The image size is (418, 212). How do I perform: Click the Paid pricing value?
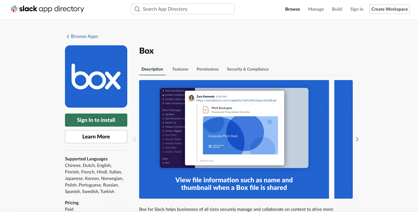click(69, 209)
